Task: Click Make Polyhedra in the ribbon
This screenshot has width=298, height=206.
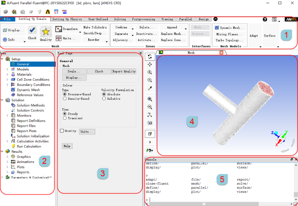Action: coord(95,27)
